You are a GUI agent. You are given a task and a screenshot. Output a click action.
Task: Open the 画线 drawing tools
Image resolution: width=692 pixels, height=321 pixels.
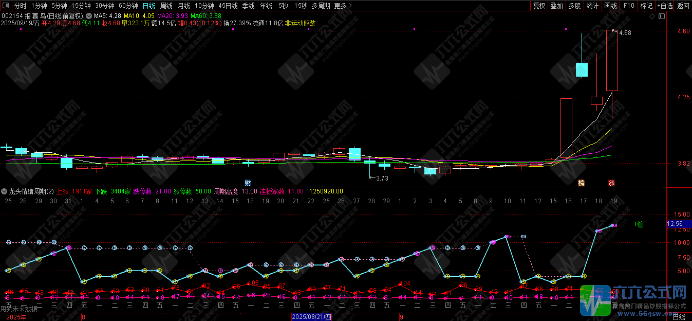pos(610,6)
